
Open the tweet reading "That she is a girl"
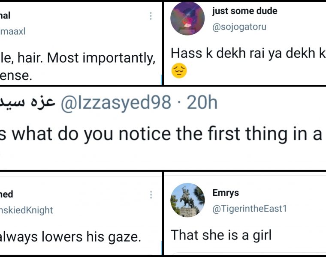point(221,235)
